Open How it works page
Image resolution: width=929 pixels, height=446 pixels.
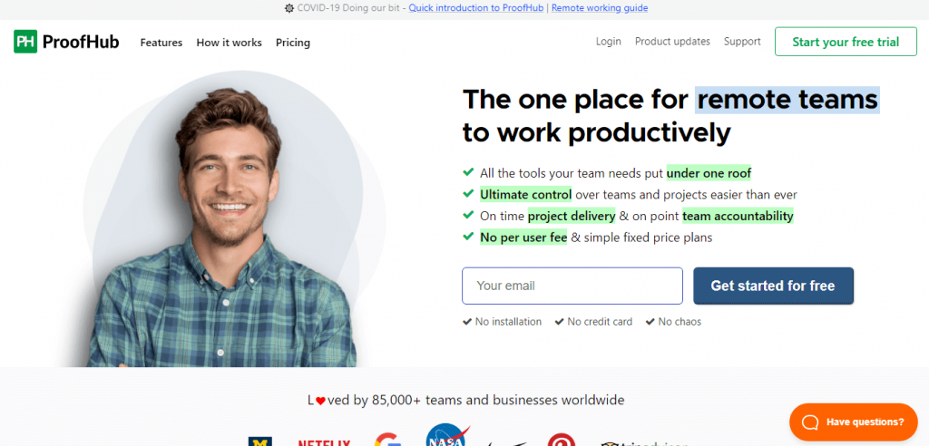pyautogui.click(x=229, y=43)
